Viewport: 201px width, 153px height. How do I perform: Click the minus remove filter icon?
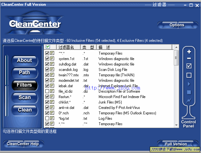[189, 58]
